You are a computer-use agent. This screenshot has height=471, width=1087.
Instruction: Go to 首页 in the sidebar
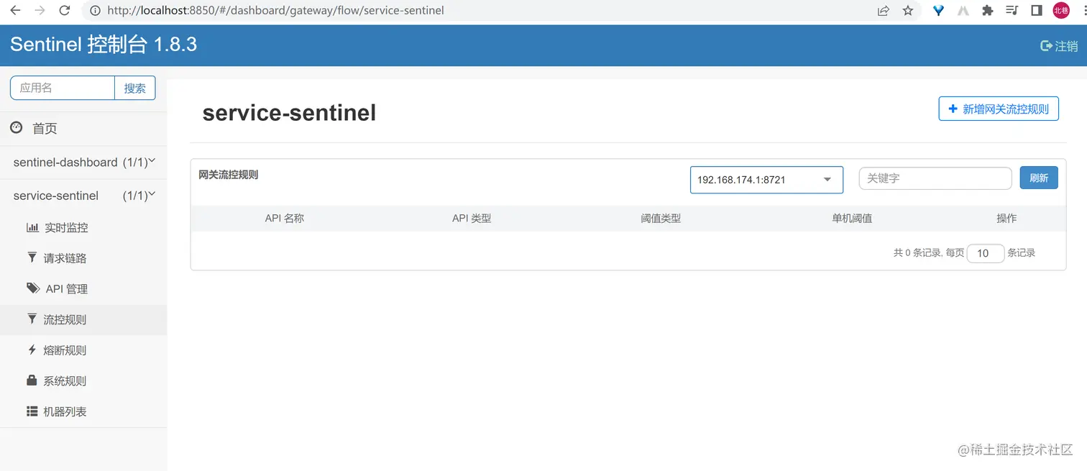coord(45,129)
